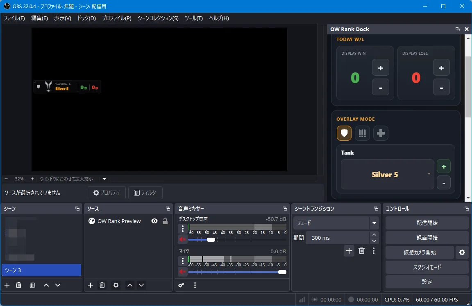Increase transition duration with up arrow
The width and height of the screenshot is (472, 306).
(x=374, y=234)
